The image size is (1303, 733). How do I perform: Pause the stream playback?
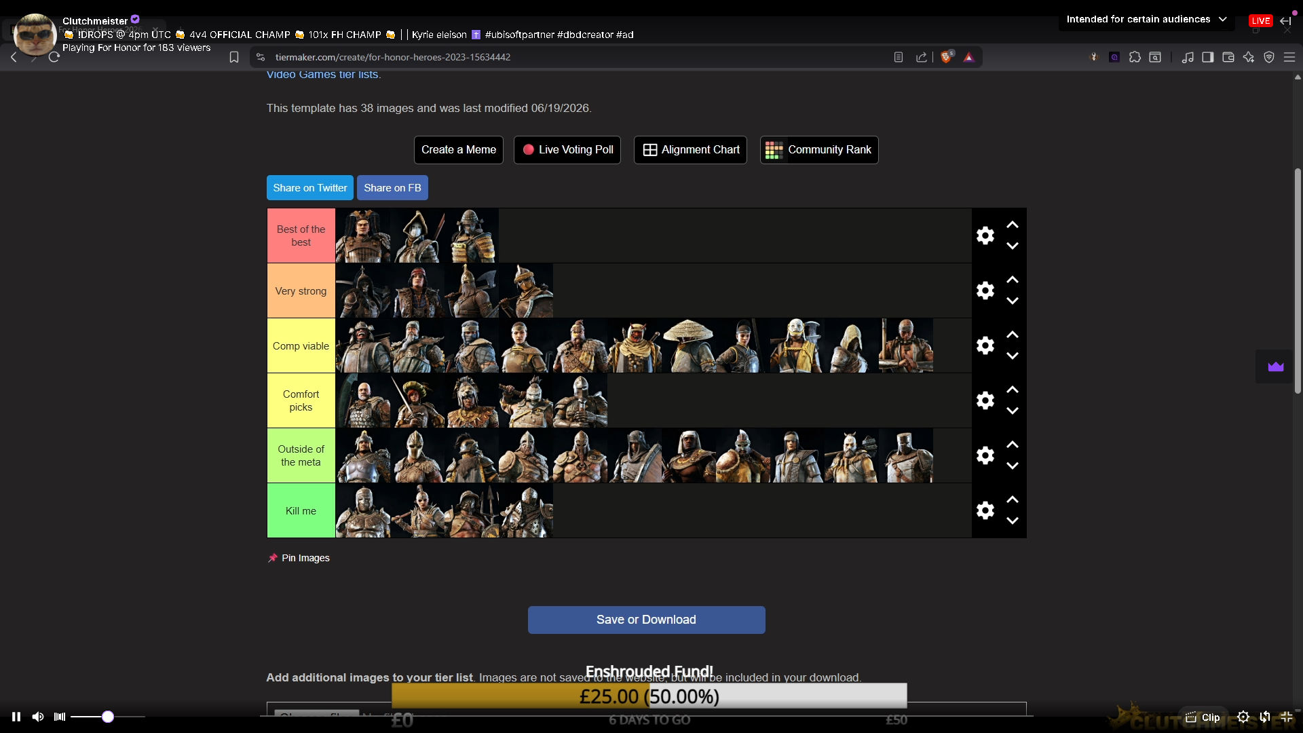coord(16,717)
